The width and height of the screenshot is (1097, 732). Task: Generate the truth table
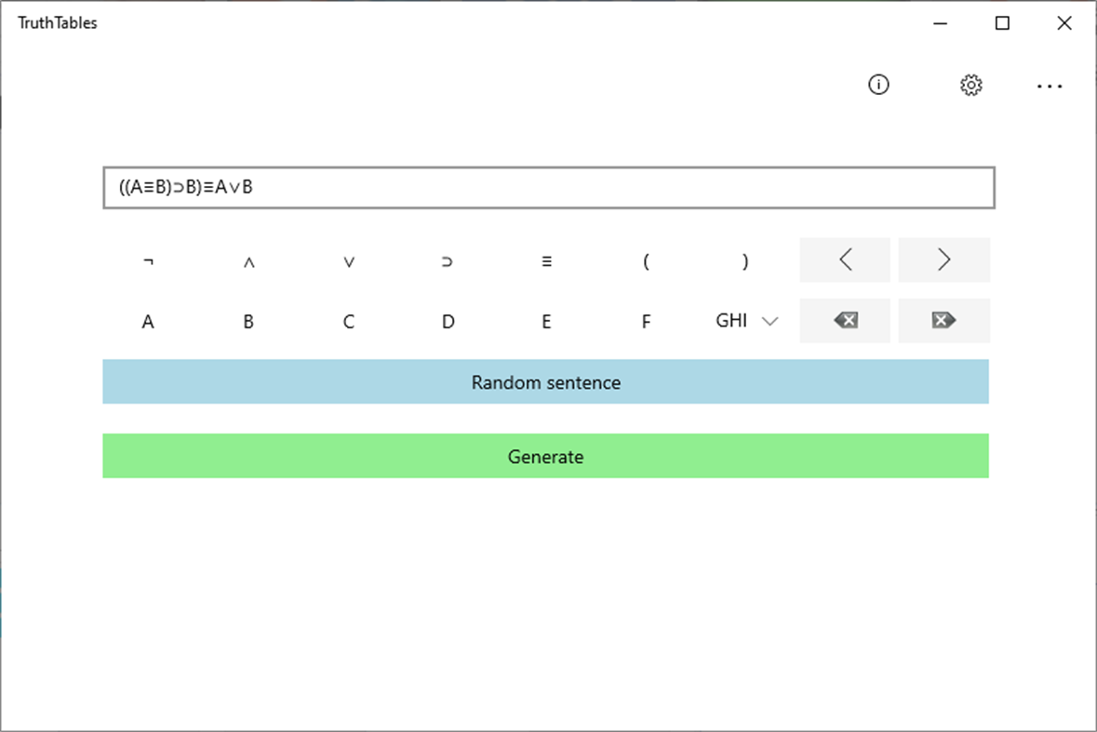pos(545,456)
